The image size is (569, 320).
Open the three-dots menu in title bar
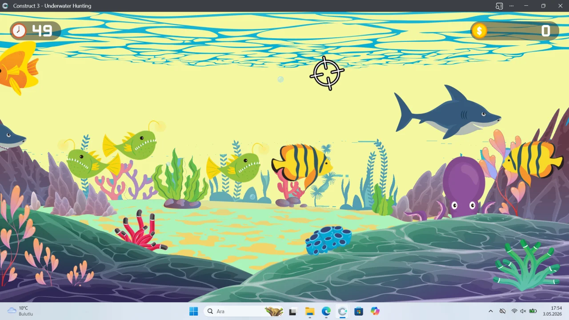click(x=512, y=6)
